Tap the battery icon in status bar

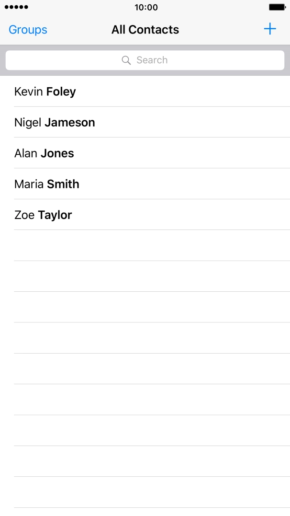(x=277, y=8)
